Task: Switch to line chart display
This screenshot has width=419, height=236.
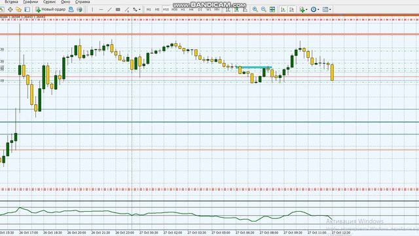Action: pos(245,10)
